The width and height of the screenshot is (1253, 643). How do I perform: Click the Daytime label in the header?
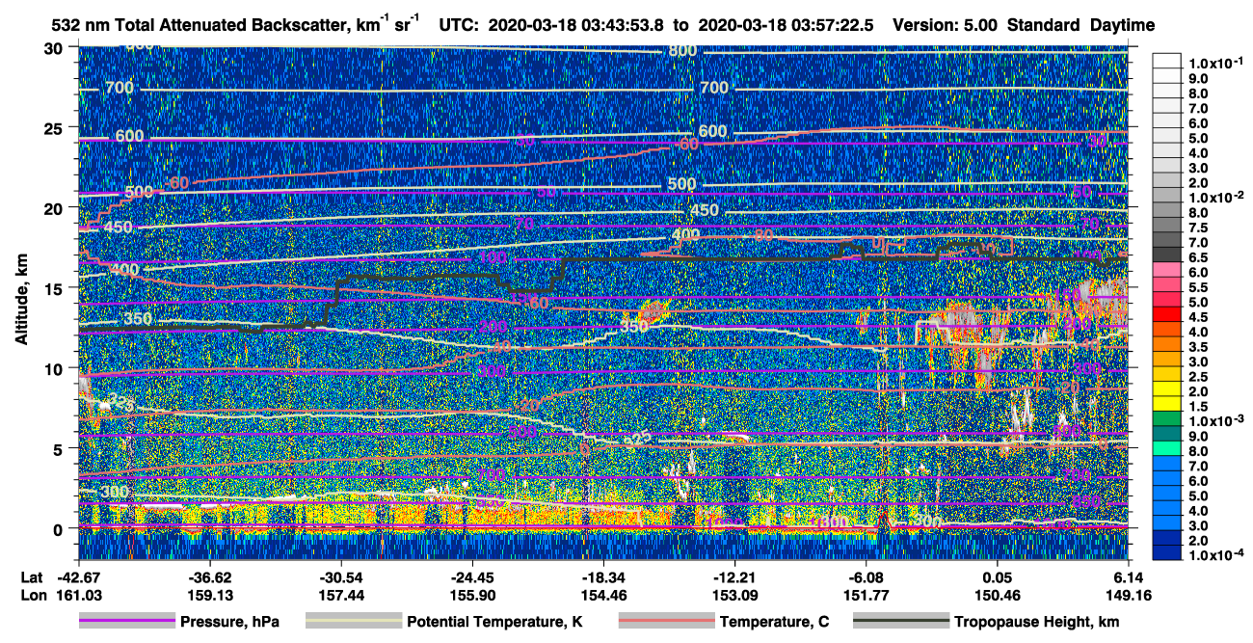(x=1122, y=25)
